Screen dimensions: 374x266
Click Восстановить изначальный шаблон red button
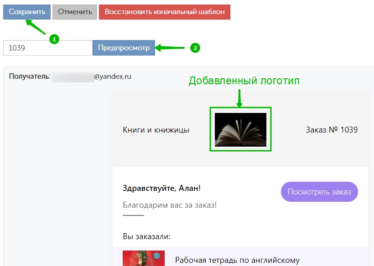165,12
